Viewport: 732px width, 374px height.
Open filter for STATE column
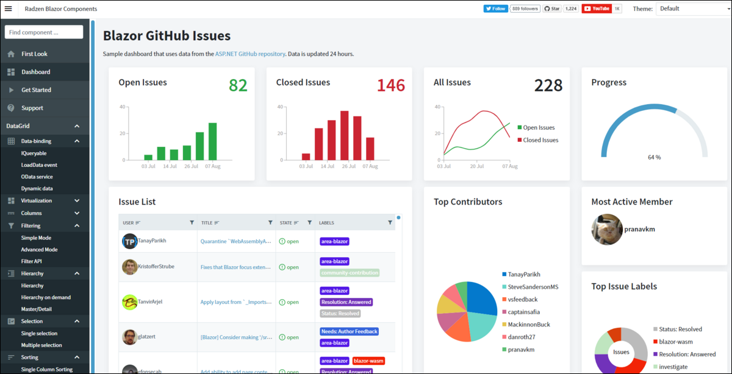click(x=309, y=223)
